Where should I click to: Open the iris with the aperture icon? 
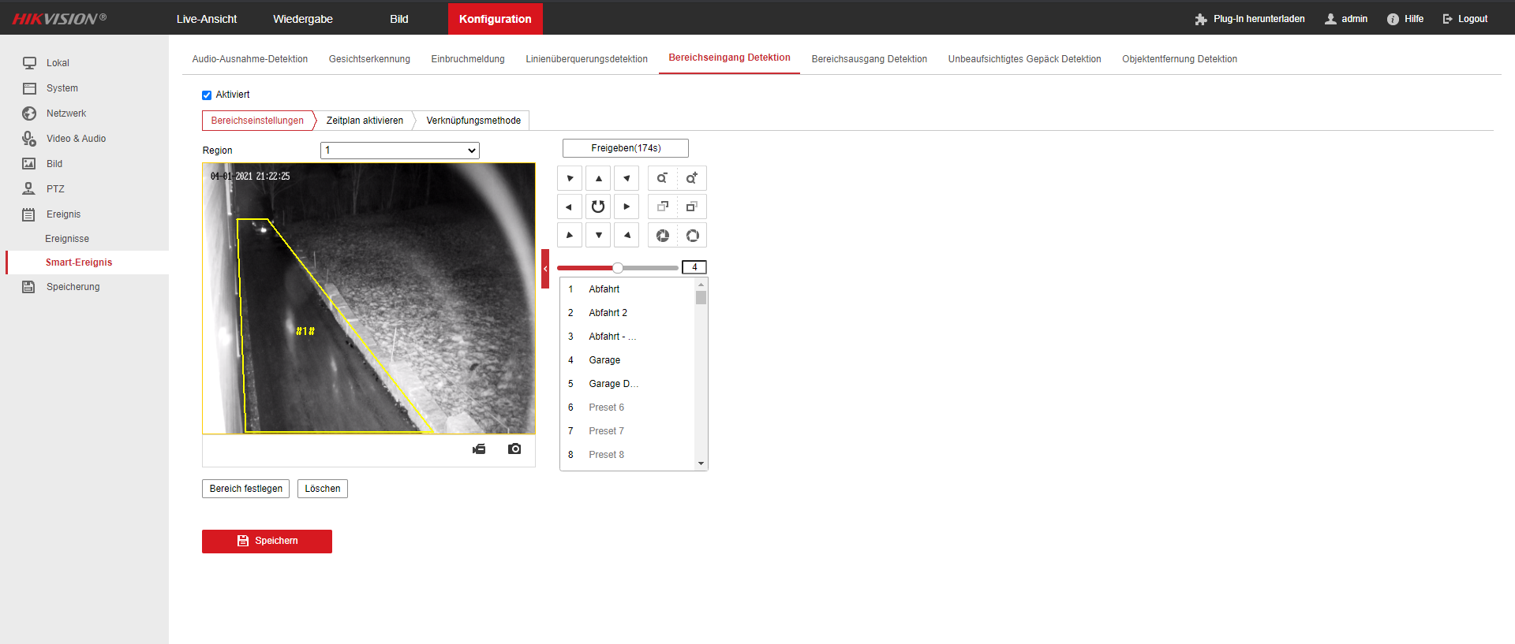[x=662, y=235]
